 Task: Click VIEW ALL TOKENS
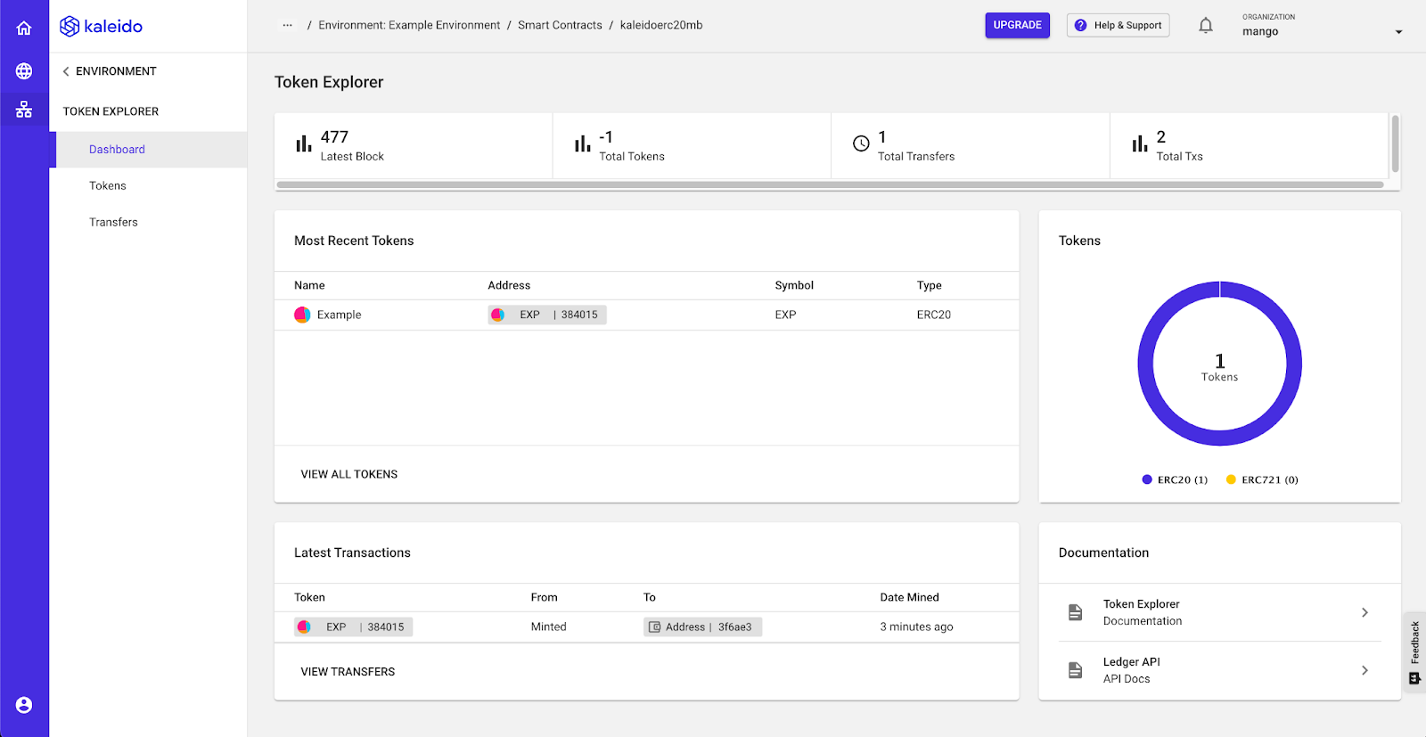click(349, 474)
